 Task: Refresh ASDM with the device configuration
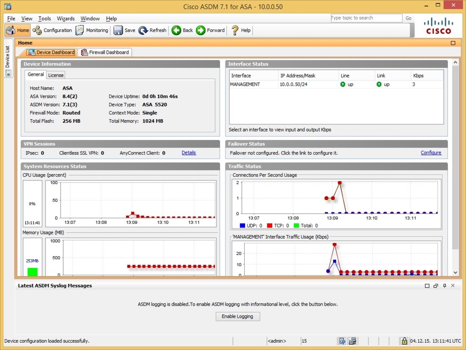pos(153,31)
